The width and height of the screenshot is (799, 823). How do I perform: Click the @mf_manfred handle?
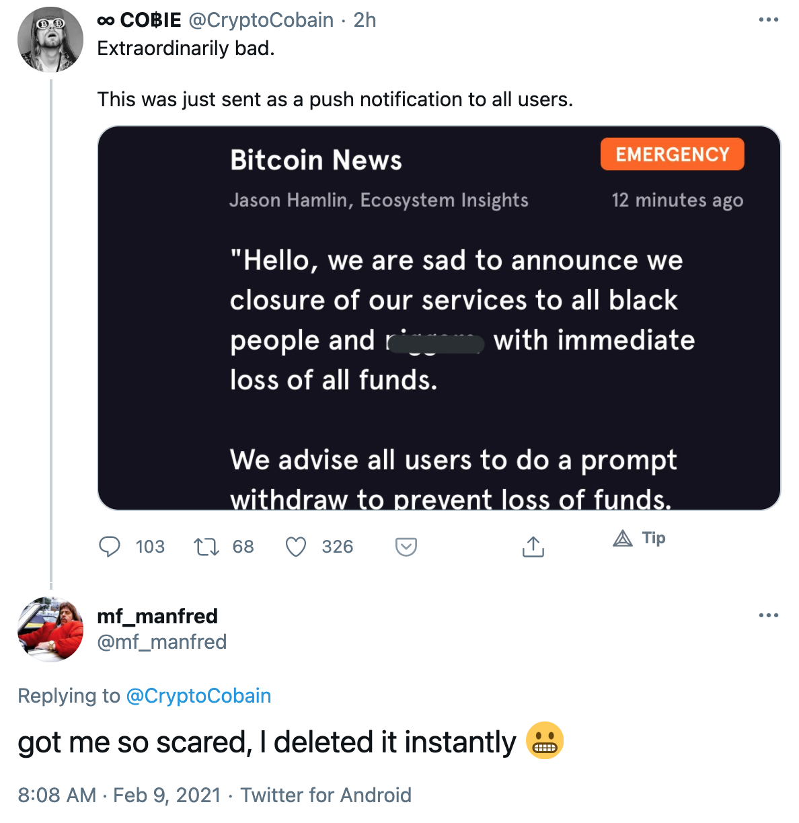pos(161,642)
